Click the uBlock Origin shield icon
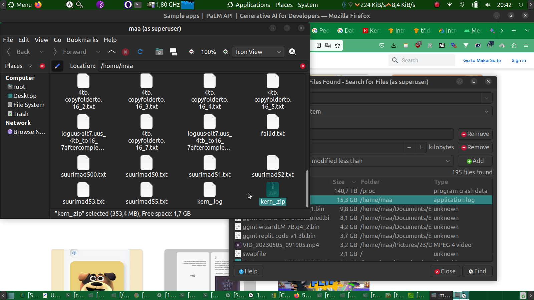 418,45
